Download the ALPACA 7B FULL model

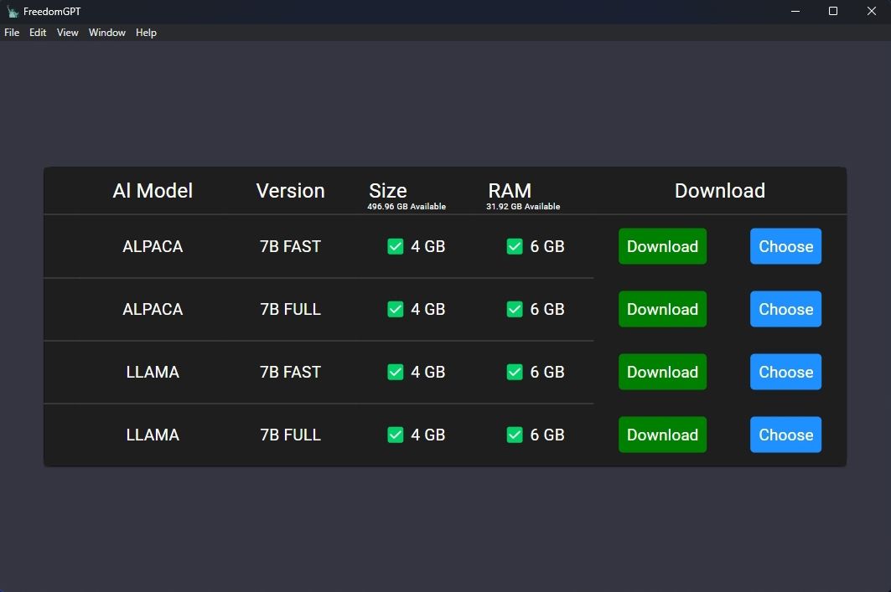pos(662,309)
